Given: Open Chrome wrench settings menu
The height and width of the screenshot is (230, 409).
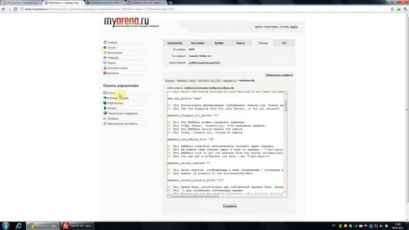Looking at the screenshot, I should [405, 9].
